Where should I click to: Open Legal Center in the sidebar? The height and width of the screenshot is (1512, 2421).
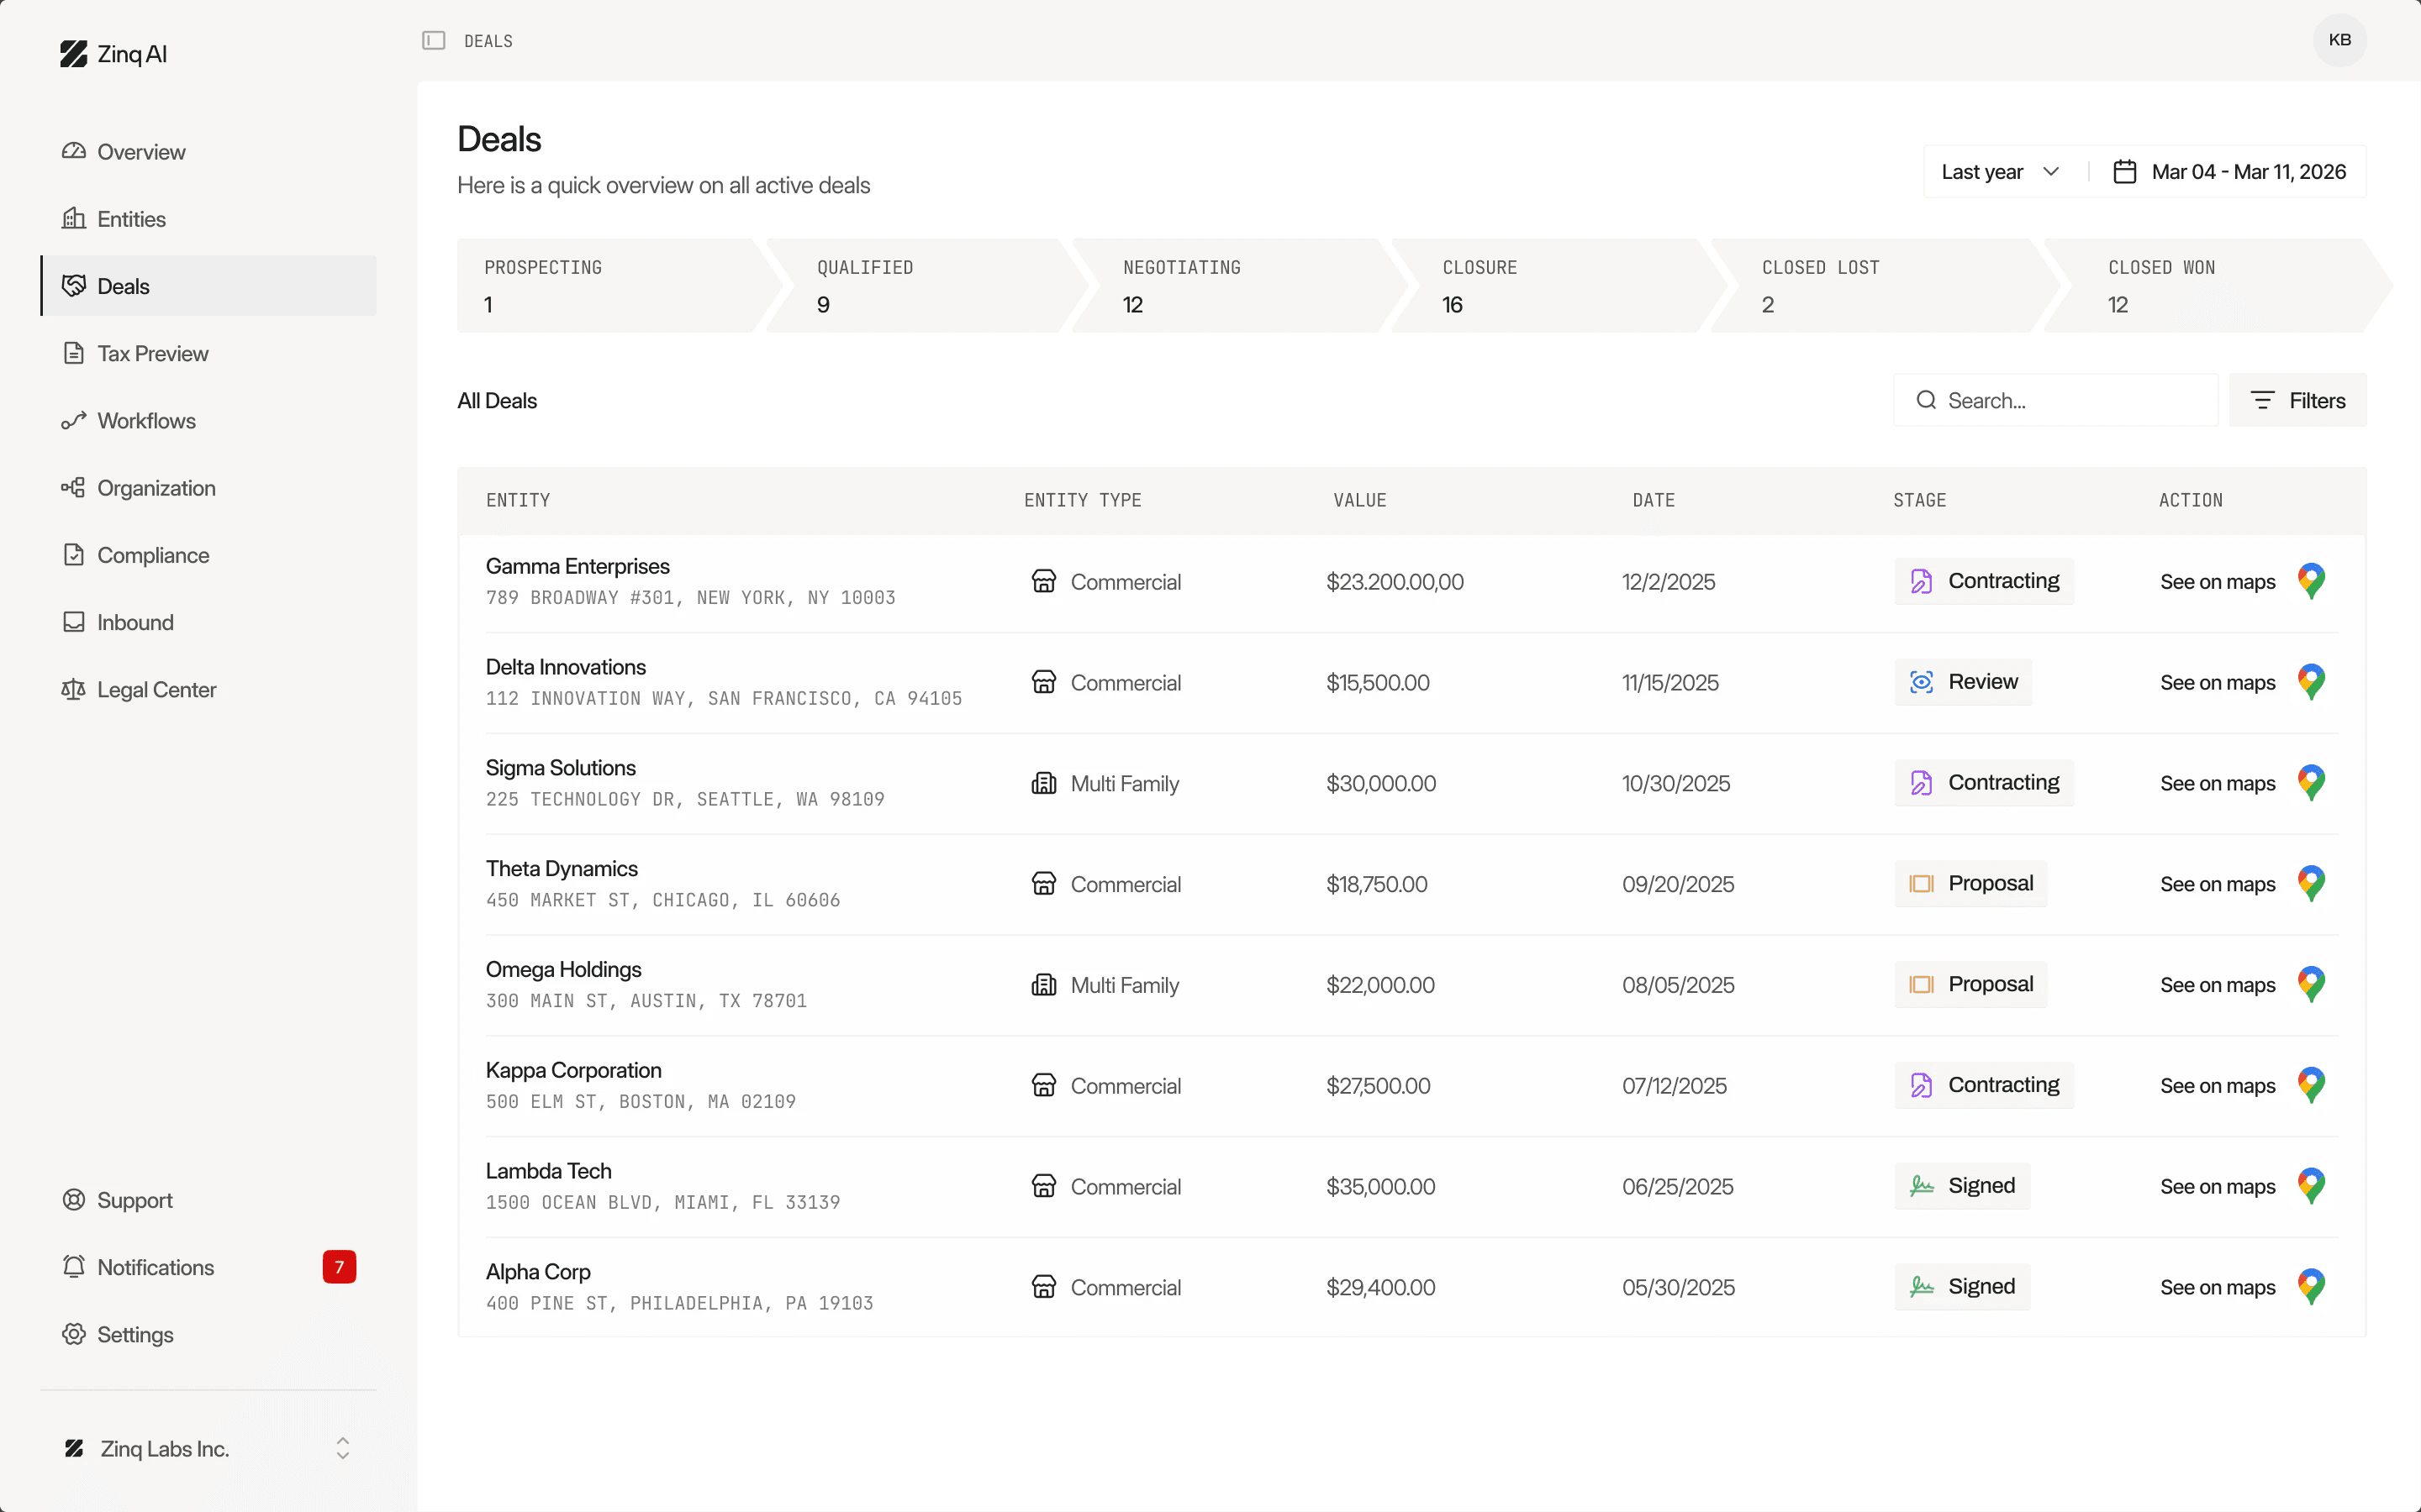[208, 689]
